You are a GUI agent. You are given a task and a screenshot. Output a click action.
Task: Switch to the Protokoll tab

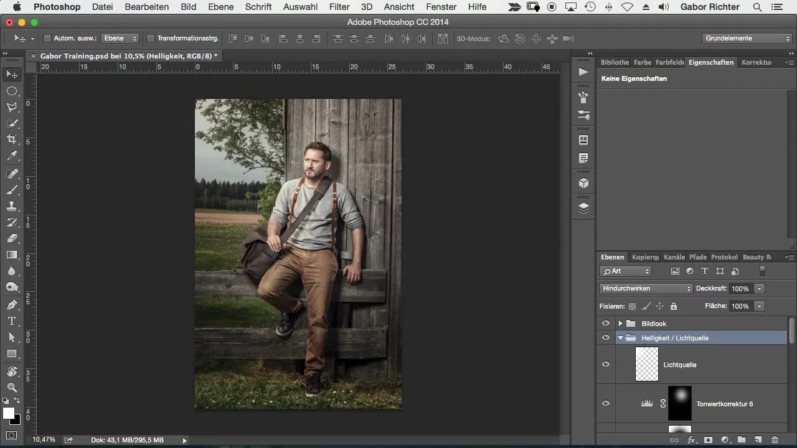coord(724,257)
